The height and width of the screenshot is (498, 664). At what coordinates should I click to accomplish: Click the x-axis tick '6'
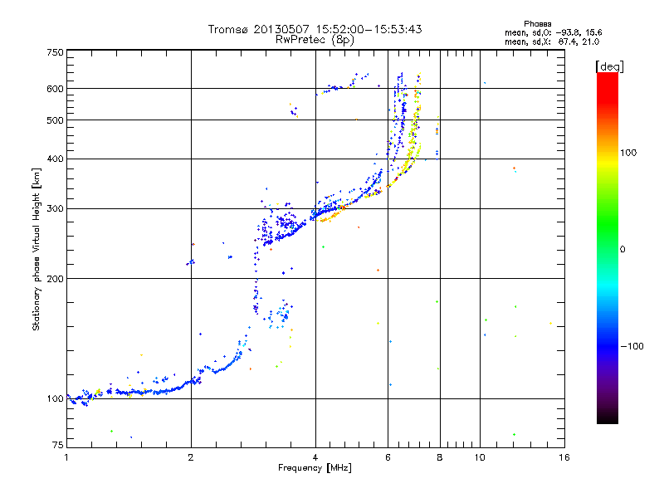[x=388, y=457]
